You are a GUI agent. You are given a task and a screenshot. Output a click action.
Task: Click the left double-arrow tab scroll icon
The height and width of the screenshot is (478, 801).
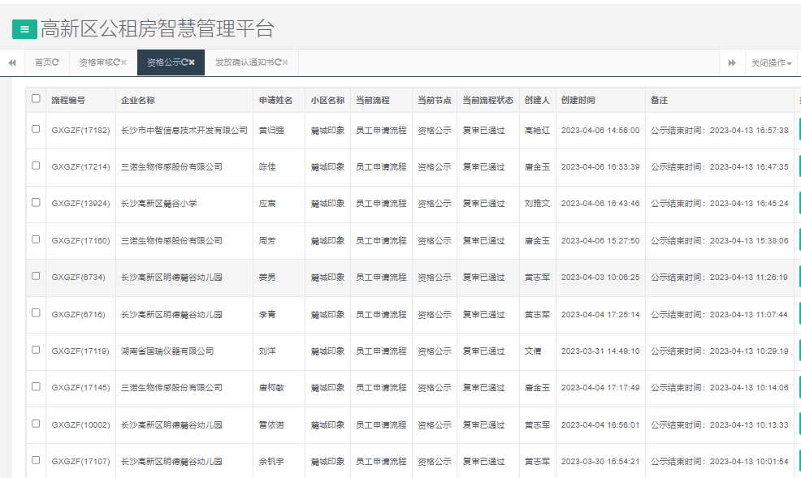[x=11, y=62]
